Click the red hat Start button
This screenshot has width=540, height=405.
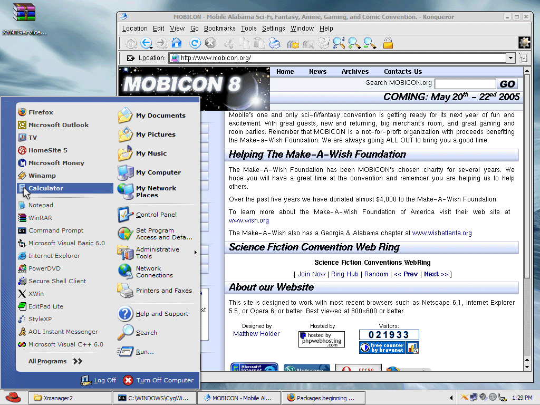[13, 398]
